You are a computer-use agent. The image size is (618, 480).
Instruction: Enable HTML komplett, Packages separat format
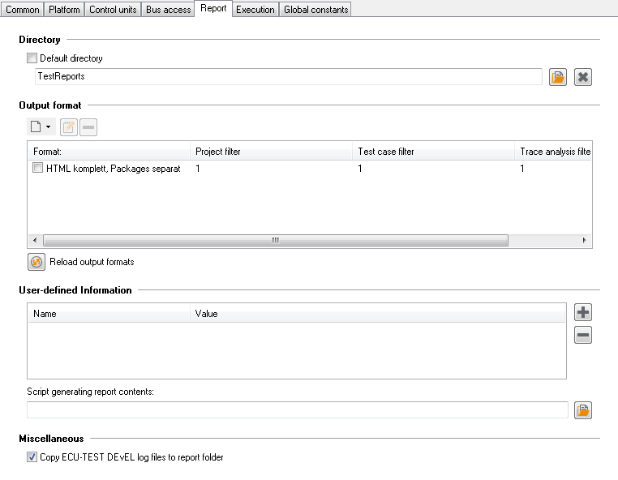click(x=37, y=168)
